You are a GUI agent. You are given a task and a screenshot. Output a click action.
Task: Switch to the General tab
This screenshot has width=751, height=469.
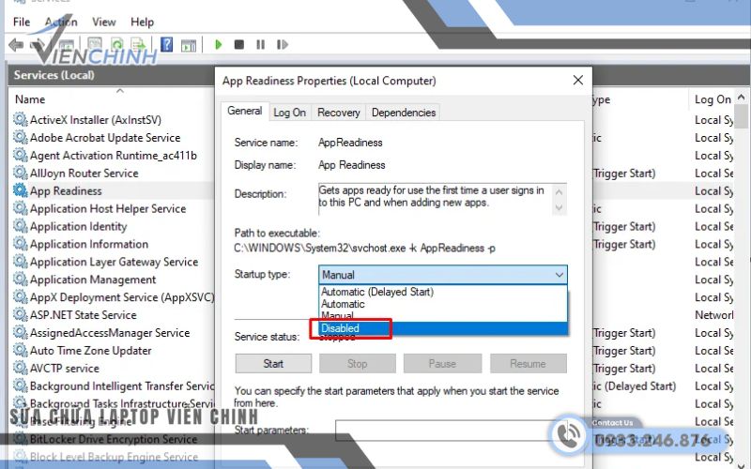coord(245,111)
